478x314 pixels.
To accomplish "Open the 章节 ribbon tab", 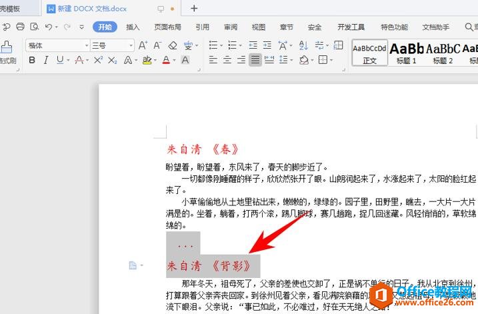I will 287,27.
